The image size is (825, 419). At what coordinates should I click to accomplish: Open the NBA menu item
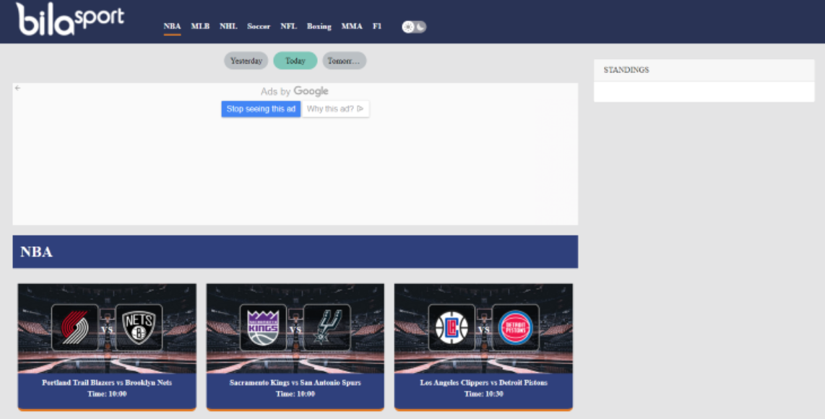pos(172,26)
